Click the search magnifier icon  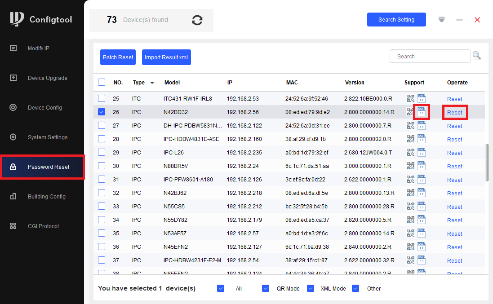[476, 56]
